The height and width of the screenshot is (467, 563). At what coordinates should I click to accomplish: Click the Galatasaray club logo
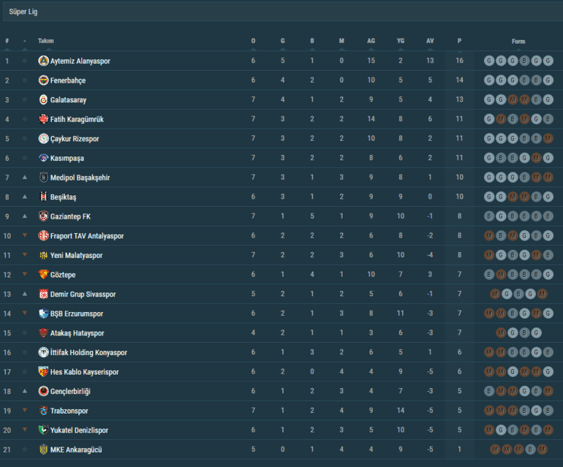43,99
